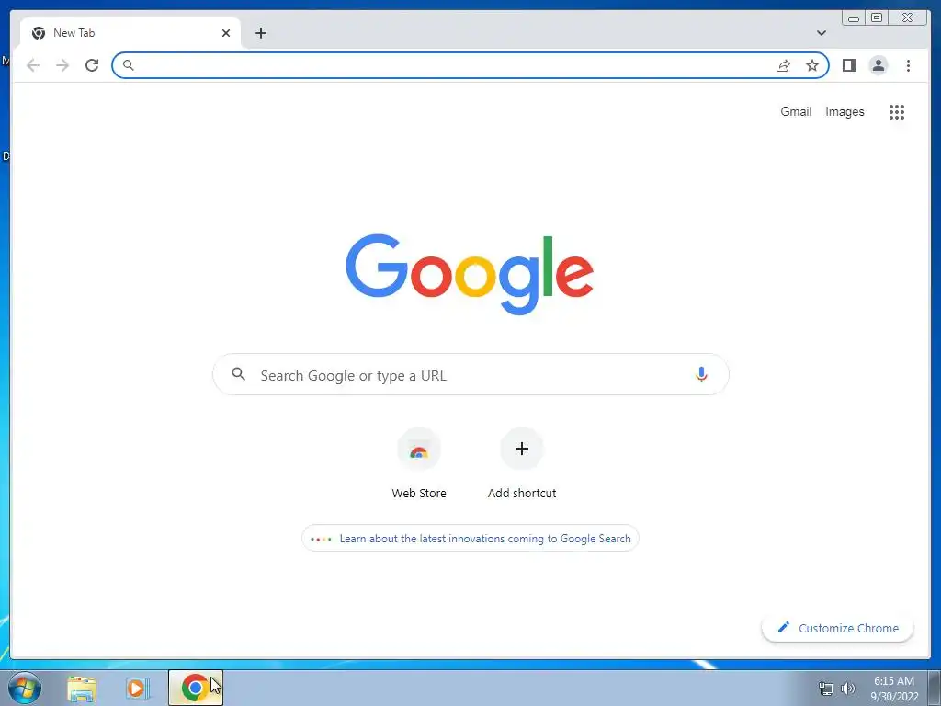Open the Web Store shortcut
Viewport: 941px width, 706px height.
[x=419, y=464]
